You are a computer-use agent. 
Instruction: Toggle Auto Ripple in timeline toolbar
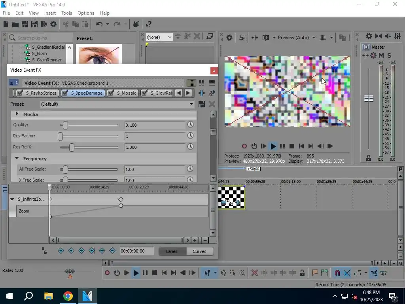358,273
